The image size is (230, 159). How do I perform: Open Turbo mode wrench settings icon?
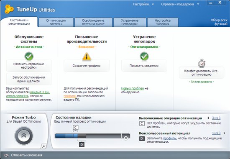tap(43, 146)
